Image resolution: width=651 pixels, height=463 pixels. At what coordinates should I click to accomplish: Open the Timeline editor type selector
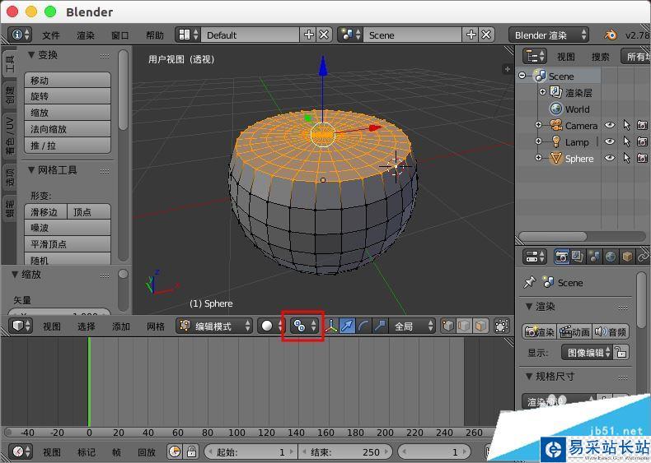(x=21, y=451)
